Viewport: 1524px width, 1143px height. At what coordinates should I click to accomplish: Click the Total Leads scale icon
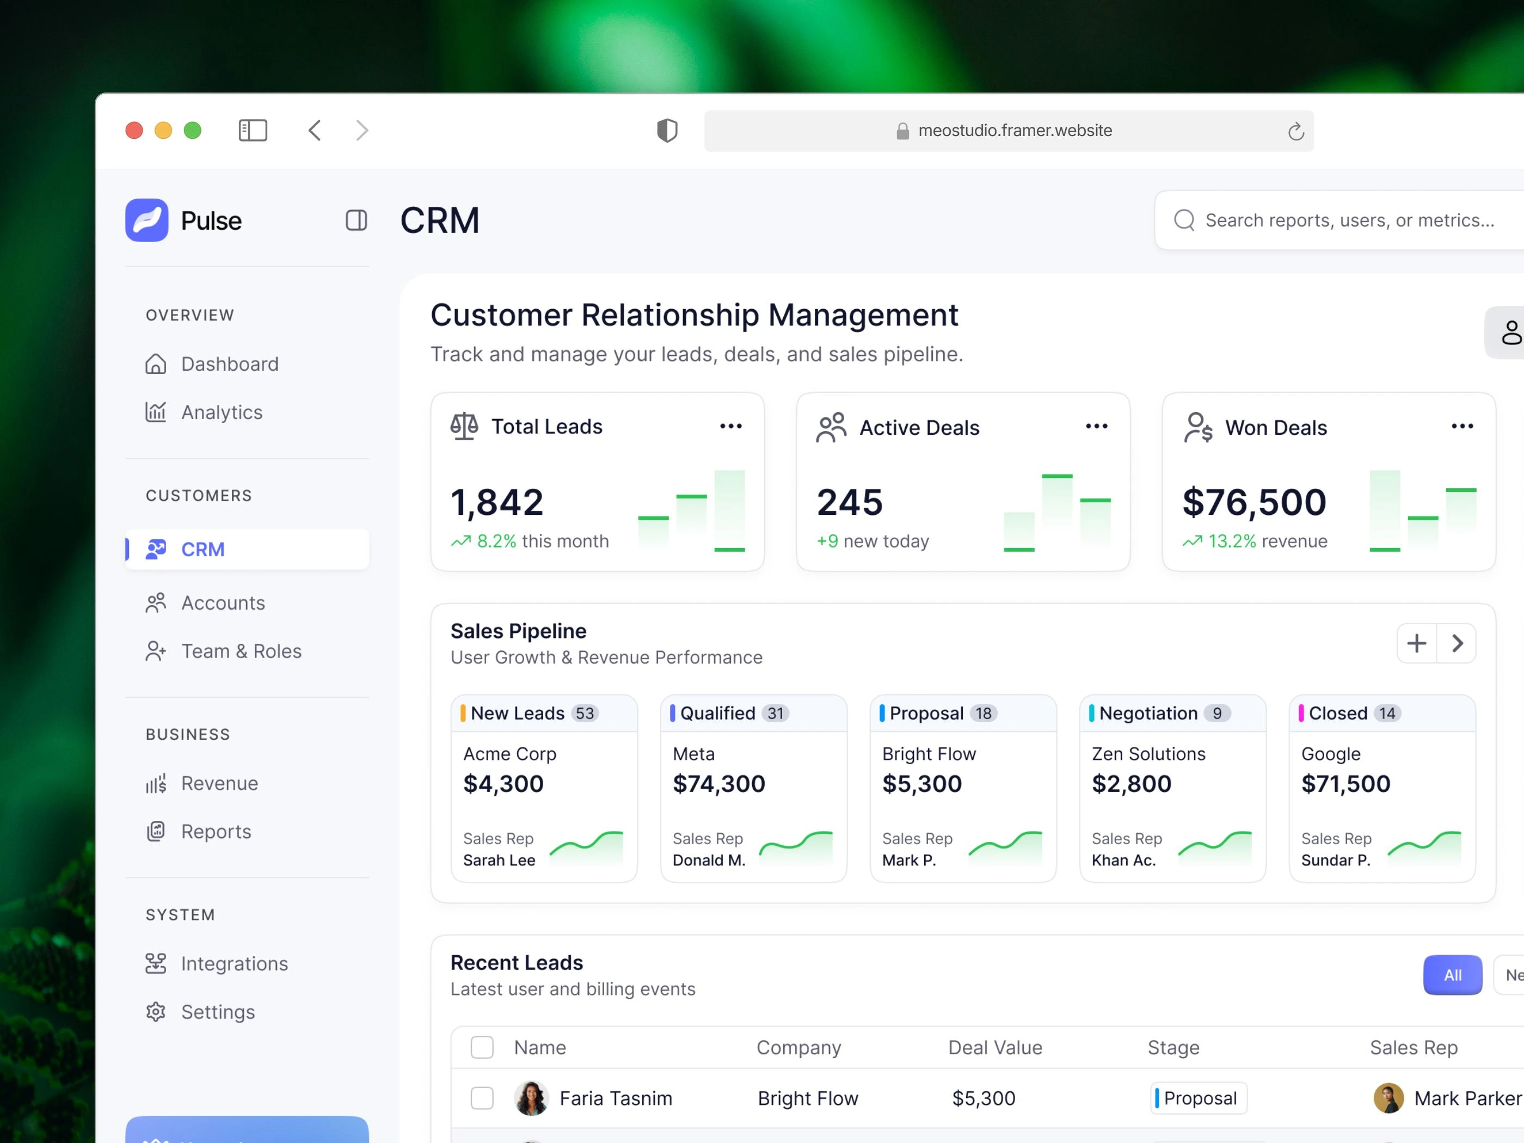point(464,427)
